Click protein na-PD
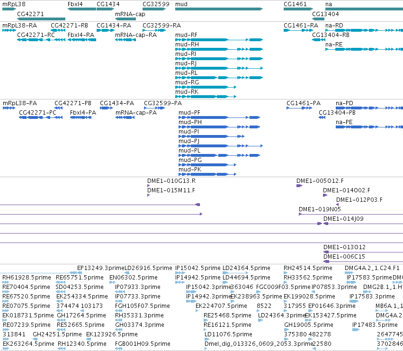The width and height of the screenshot is (403, 351). 369,108
